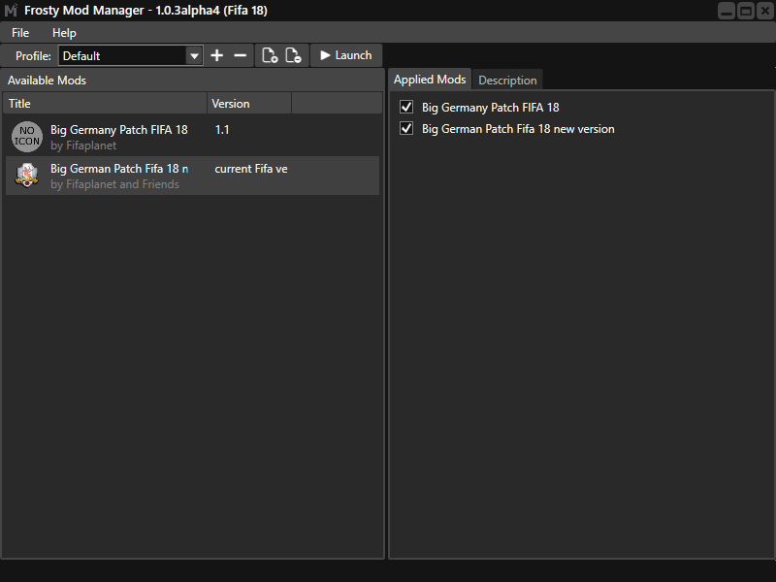
Task: Maximize the Frosty Mod Manager window
Action: point(746,11)
